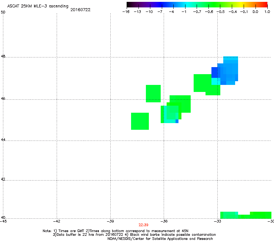
Task: Click the -4 color scale label
Action: (x=171, y=12)
